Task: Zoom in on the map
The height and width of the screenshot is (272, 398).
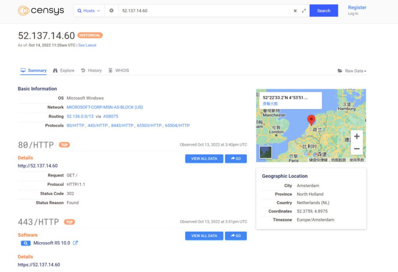Action: click(x=356, y=136)
